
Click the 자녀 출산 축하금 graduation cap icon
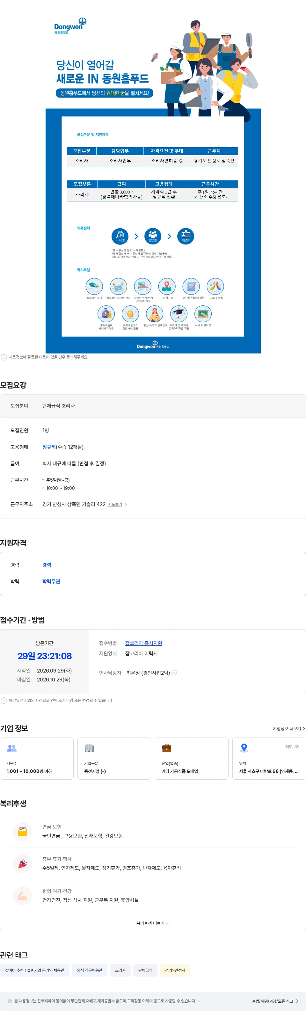tap(179, 314)
